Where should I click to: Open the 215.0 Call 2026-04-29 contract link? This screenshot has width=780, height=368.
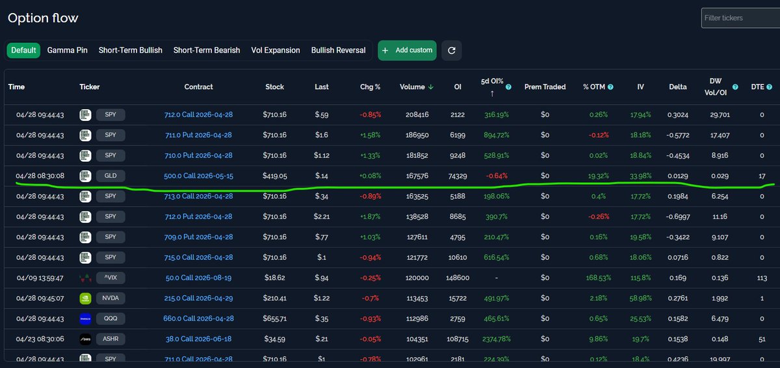click(198, 298)
